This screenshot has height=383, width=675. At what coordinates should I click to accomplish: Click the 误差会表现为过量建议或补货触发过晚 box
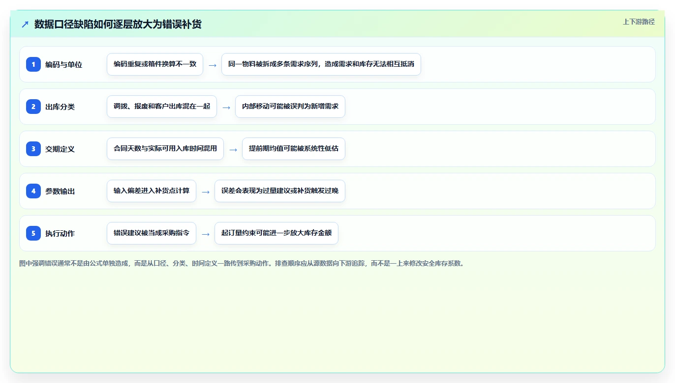280,191
